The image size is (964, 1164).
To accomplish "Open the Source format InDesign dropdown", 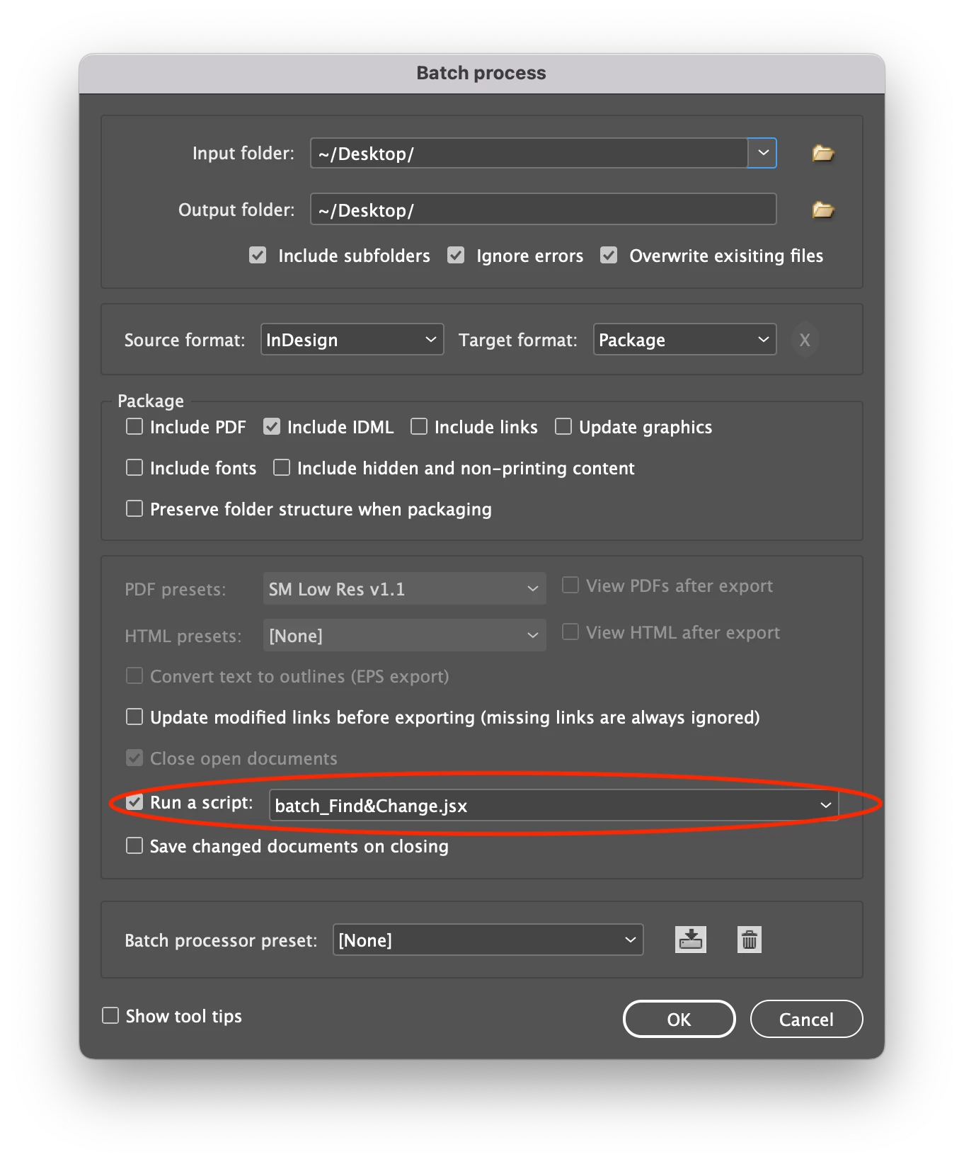I will [352, 340].
